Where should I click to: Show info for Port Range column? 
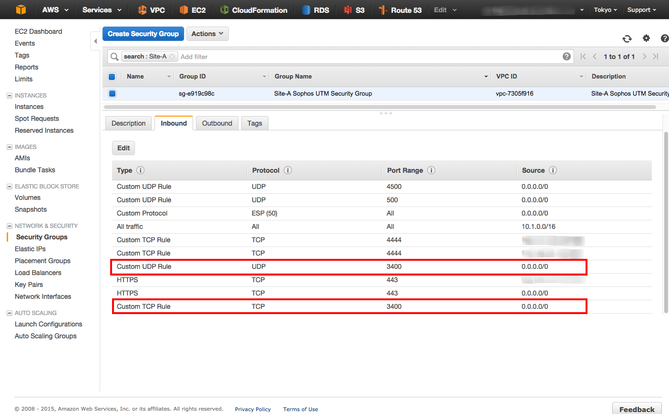(431, 170)
